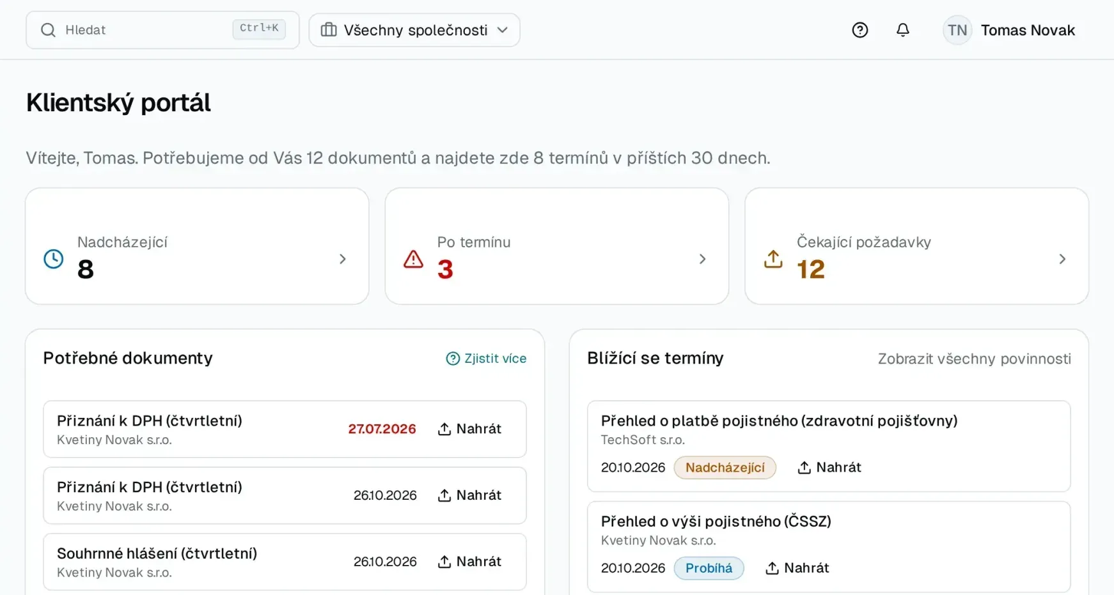The image size is (1114, 595).
Task: Click the upload icon on Čekající požadavky card
Action: [773, 259]
